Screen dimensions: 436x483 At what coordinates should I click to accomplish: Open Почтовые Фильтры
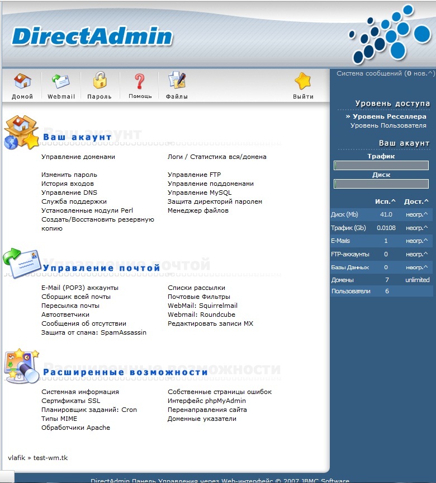click(x=199, y=297)
